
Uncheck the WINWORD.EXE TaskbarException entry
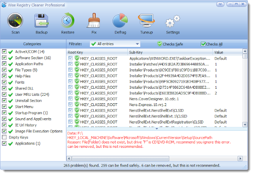click(x=70, y=58)
